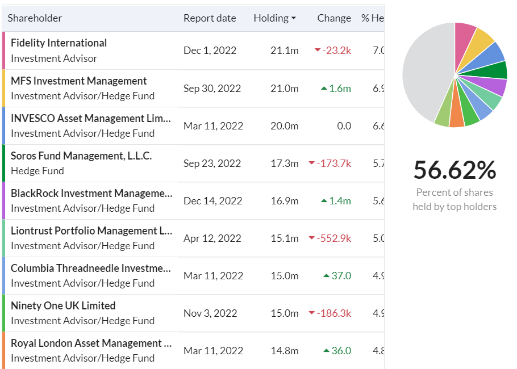Click the 16.9m holding value
This screenshot has width=517, height=369.
[285, 201]
